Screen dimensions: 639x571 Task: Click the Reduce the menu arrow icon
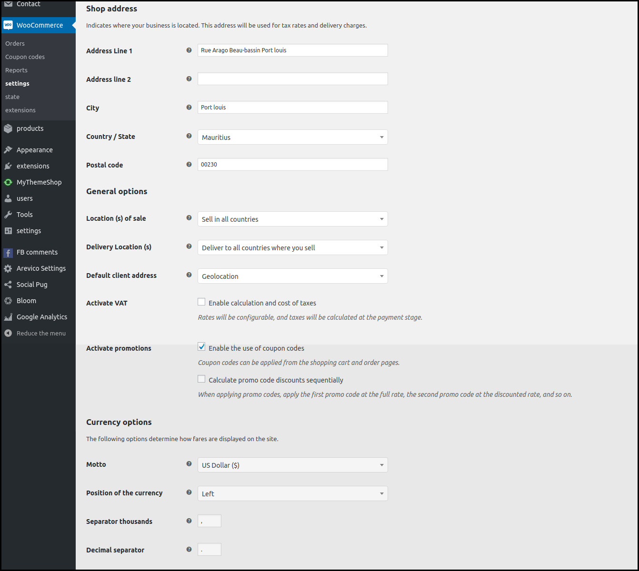pos(8,333)
